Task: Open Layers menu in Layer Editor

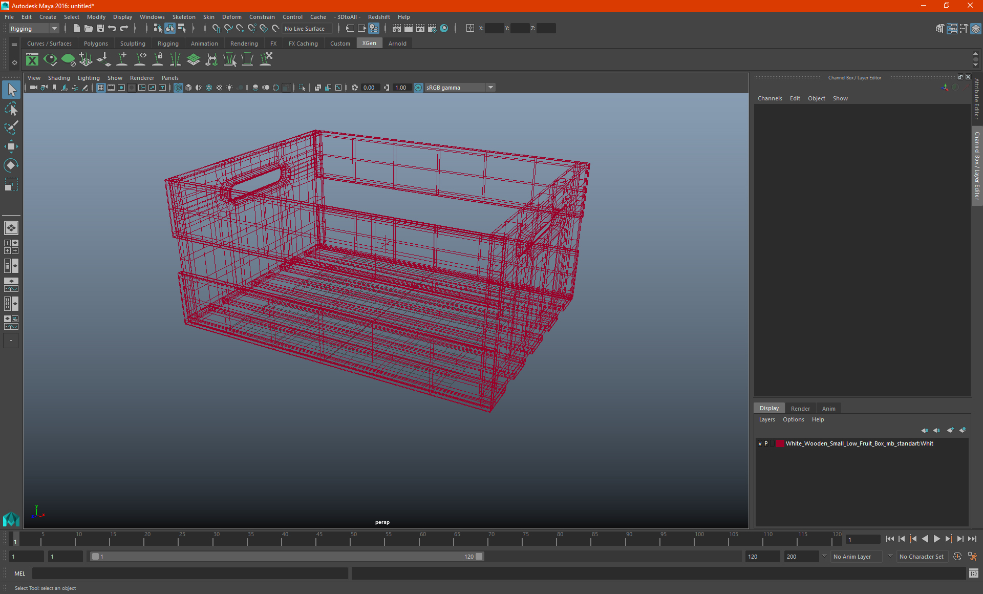Action: click(x=767, y=419)
